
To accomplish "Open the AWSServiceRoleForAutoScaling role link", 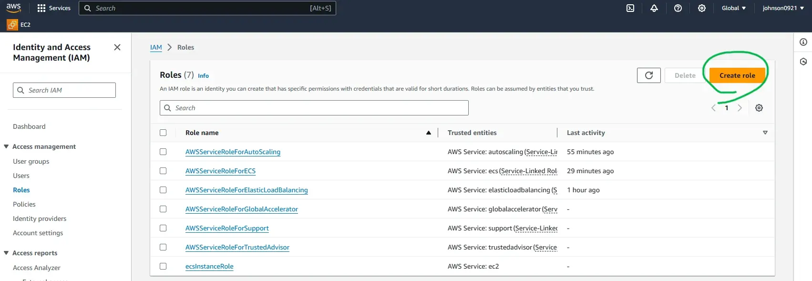I will point(233,152).
